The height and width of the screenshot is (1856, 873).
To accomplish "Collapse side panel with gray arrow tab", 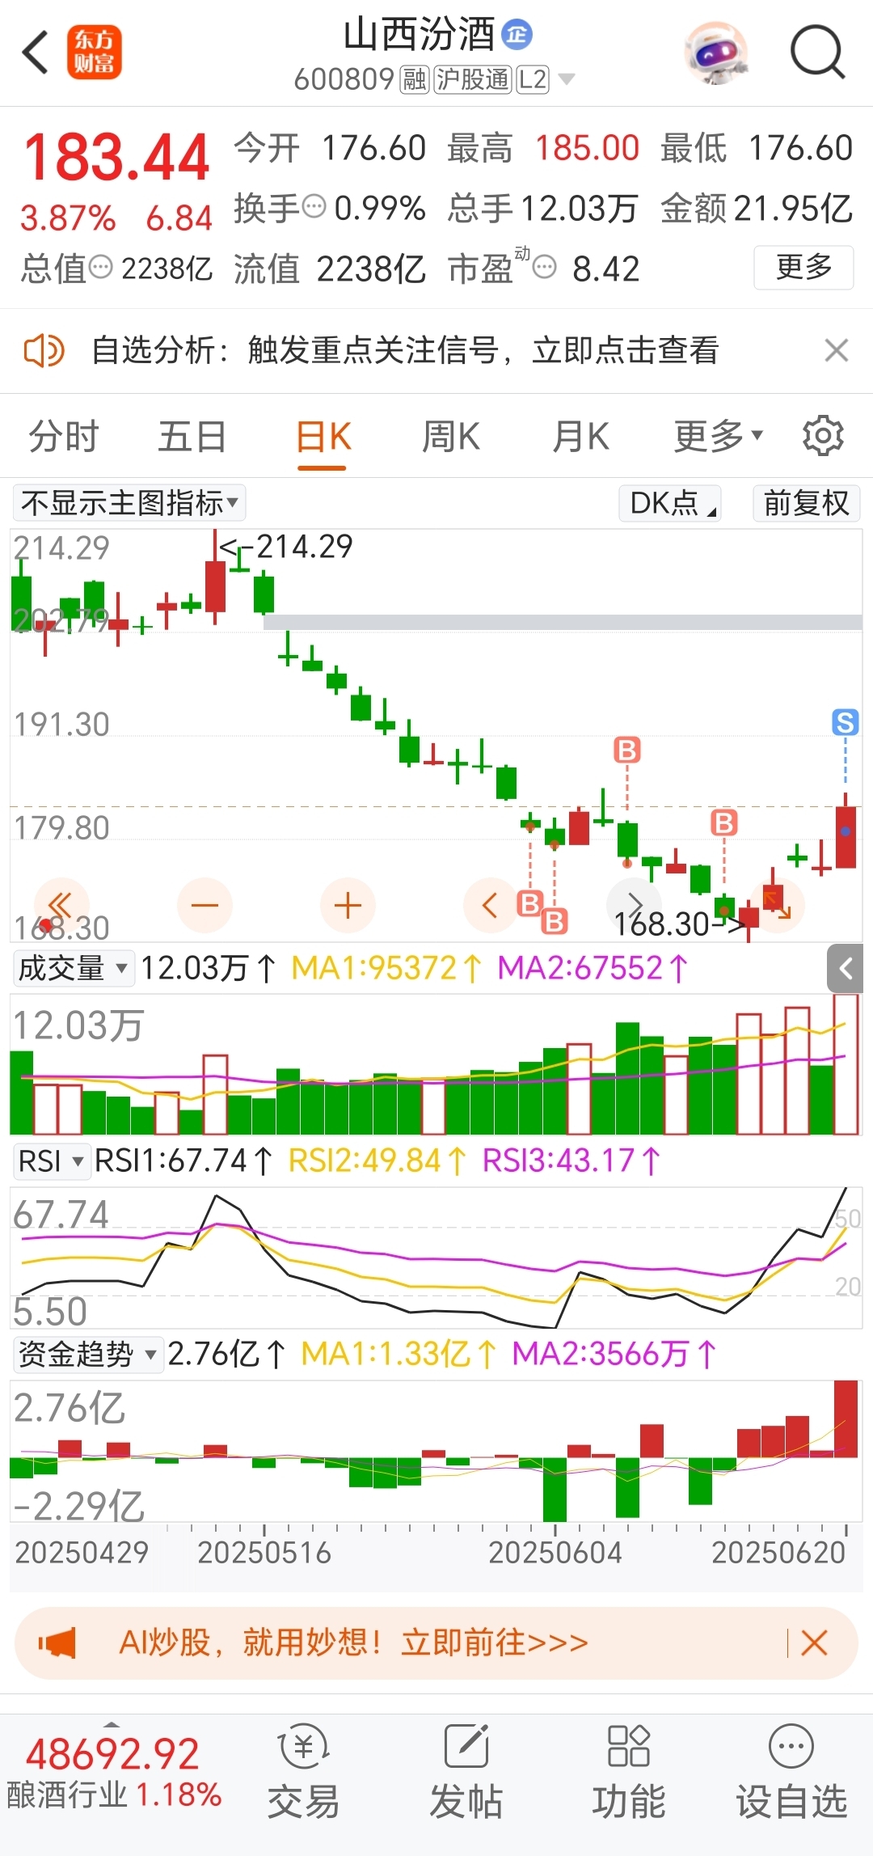I will tap(846, 968).
